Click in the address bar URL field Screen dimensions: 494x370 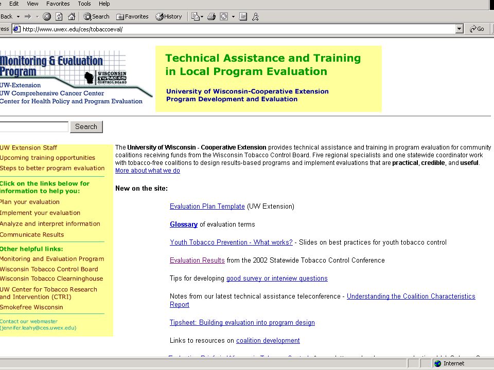pyautogui.click(x=238, y=29)
